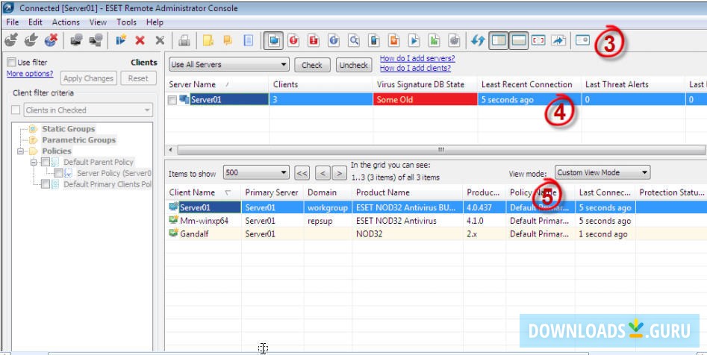Open the Clients in Checked dropdown
707x355 pixels.
pyautogui.click(x=88, y=110)
